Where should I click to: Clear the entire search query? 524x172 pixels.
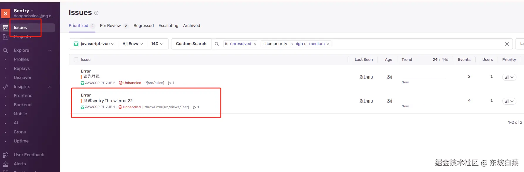[507, 44]
